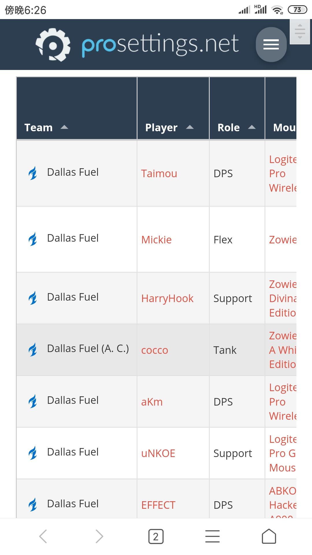The image size is (312, 555).
Task: Go to the browser home page
Action: pyautogui.click(x=269, y=536)
